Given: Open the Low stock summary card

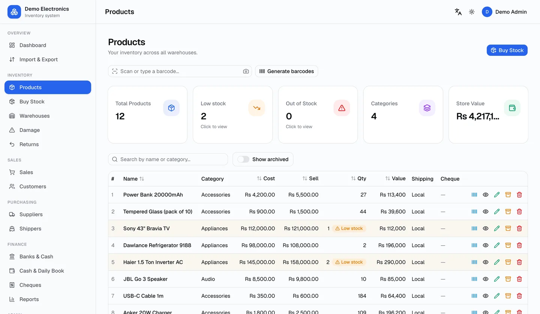Looking at the screenshot, I should tap(232, 115).
